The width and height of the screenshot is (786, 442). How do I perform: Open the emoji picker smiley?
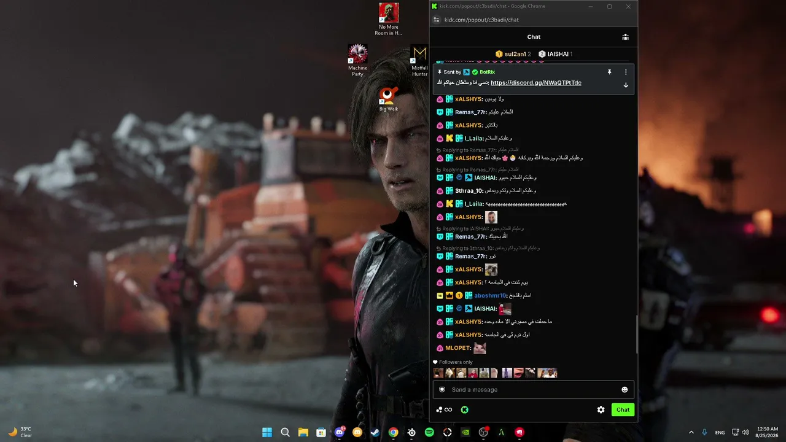click(625, 390)
